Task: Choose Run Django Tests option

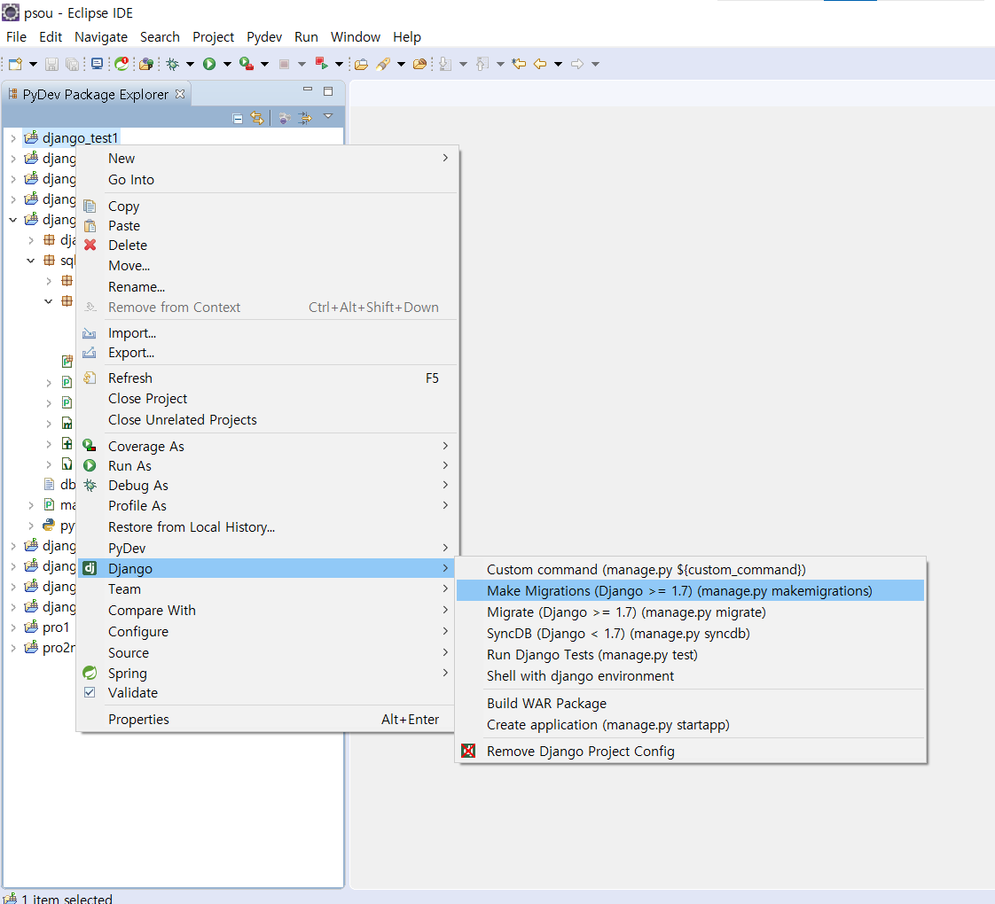Action: click(691, 655)
